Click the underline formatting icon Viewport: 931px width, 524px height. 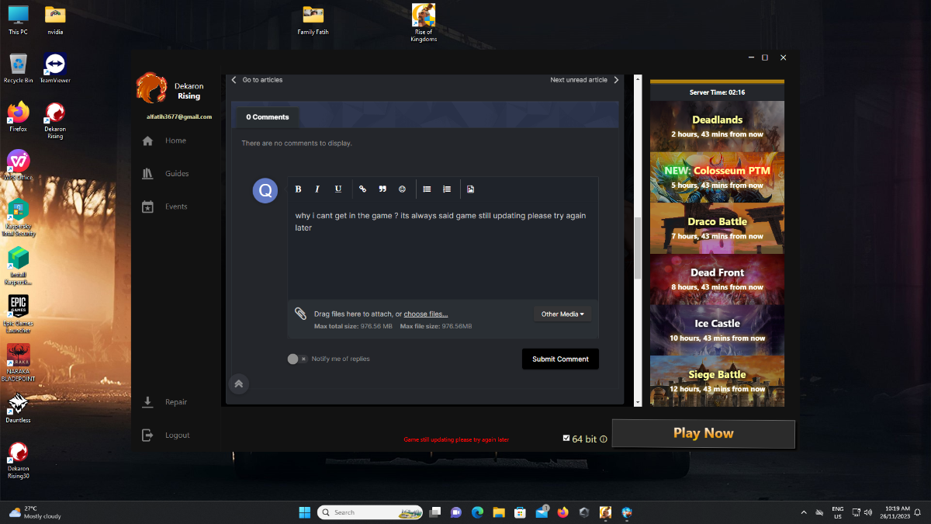point(338,189)
